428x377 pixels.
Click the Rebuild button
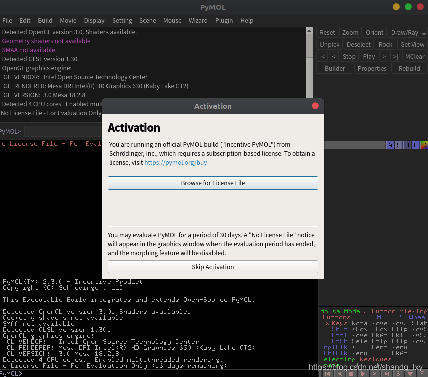(409, 68)
